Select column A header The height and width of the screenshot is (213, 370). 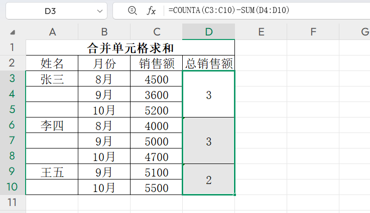tap(52, 32)
